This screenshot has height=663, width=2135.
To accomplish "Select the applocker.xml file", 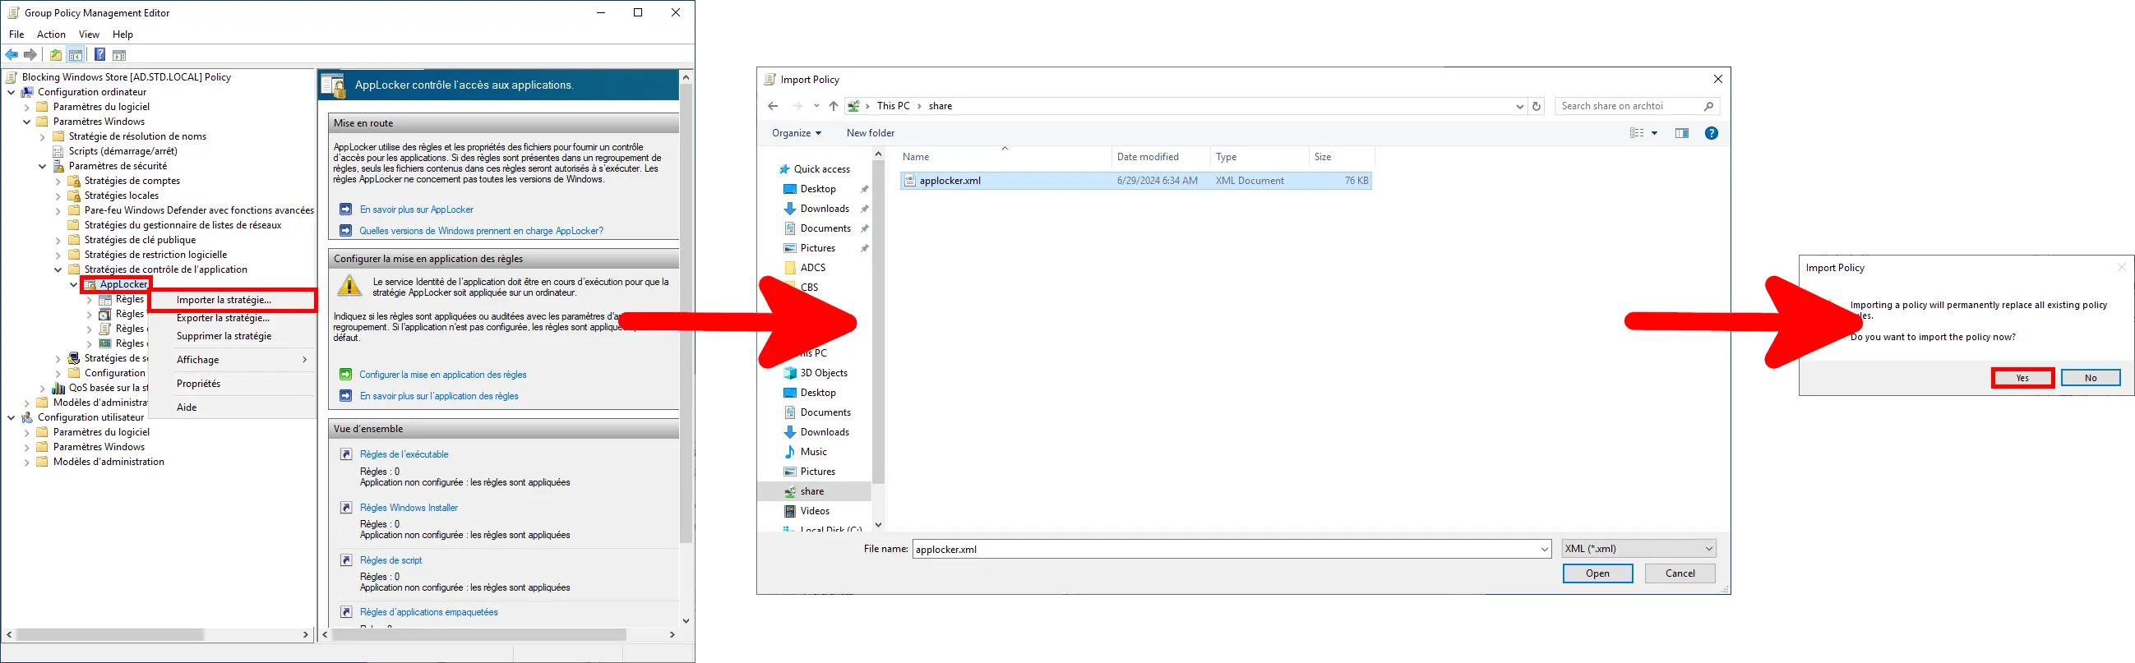I will [950, 181].
